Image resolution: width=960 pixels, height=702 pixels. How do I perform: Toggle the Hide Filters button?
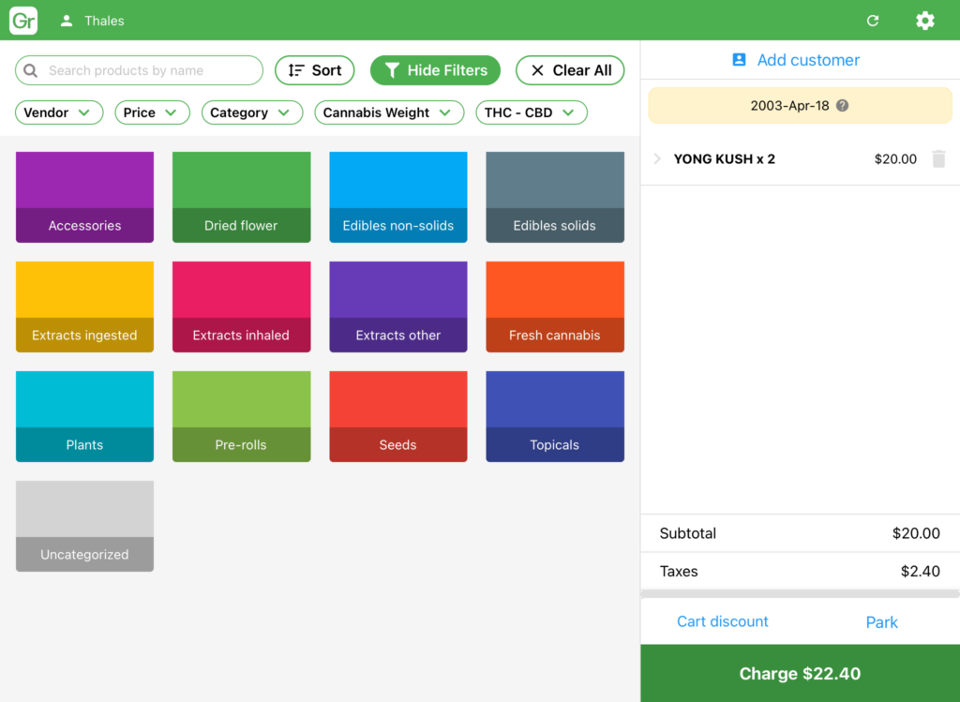pos(435,70)
